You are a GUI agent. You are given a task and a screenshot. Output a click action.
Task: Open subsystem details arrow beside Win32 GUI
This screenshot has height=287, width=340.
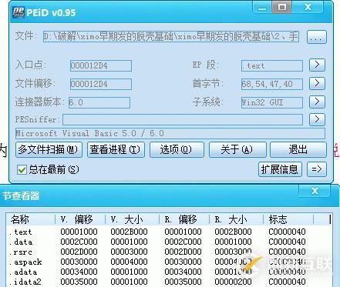tap(317, 102)
